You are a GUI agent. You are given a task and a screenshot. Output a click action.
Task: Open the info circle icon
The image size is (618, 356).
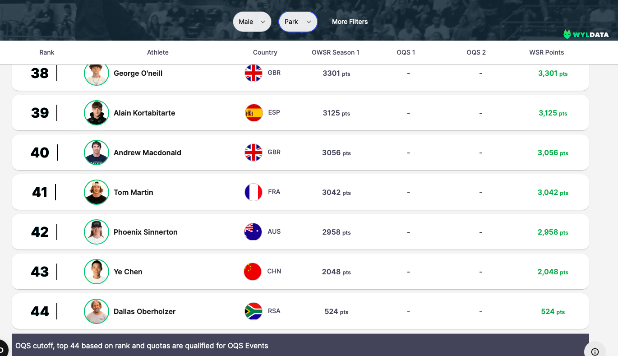(x=595, y=351)
